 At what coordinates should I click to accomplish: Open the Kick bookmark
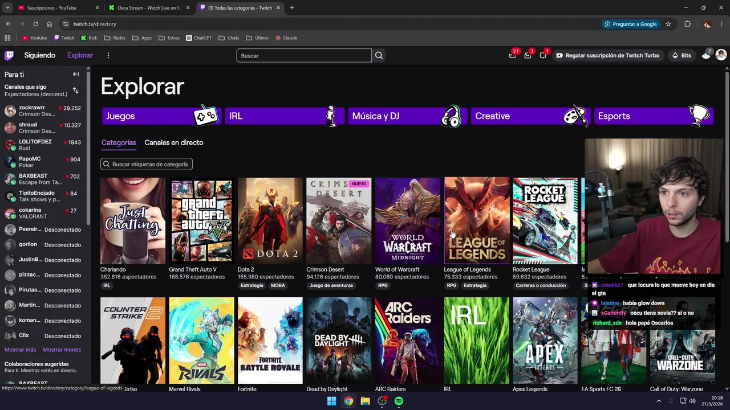coord(89,38)
